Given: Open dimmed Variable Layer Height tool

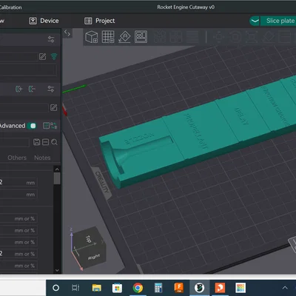Looking at the screenshot, I should pos(192,37).
